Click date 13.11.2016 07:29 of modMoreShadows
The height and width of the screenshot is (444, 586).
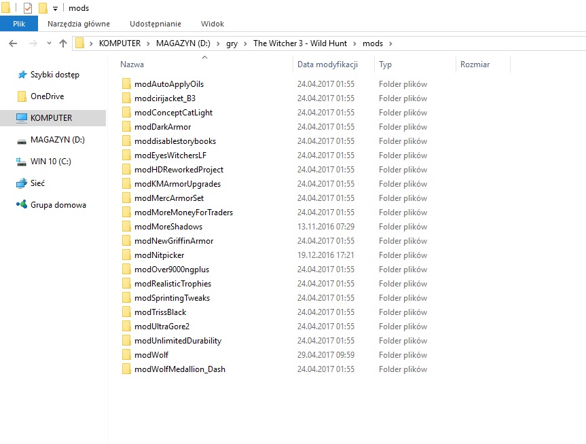pos(326,227)
